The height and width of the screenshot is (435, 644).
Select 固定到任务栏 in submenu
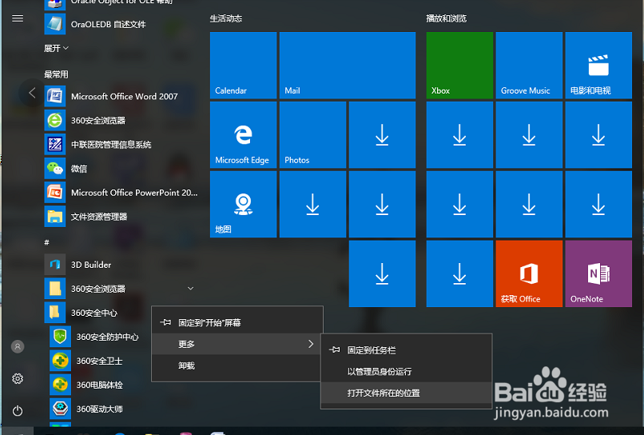[x=406, y=350]
